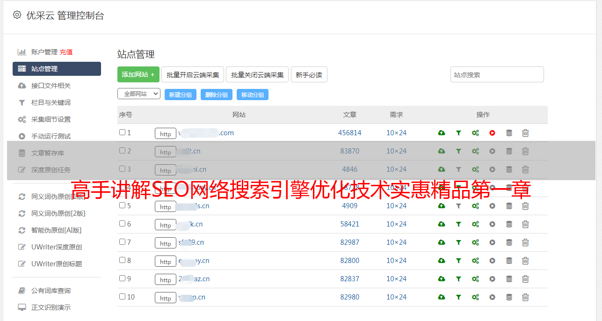
Task: Click the http button in row 10
Action: pyautogui.click(x=166, y=298)
